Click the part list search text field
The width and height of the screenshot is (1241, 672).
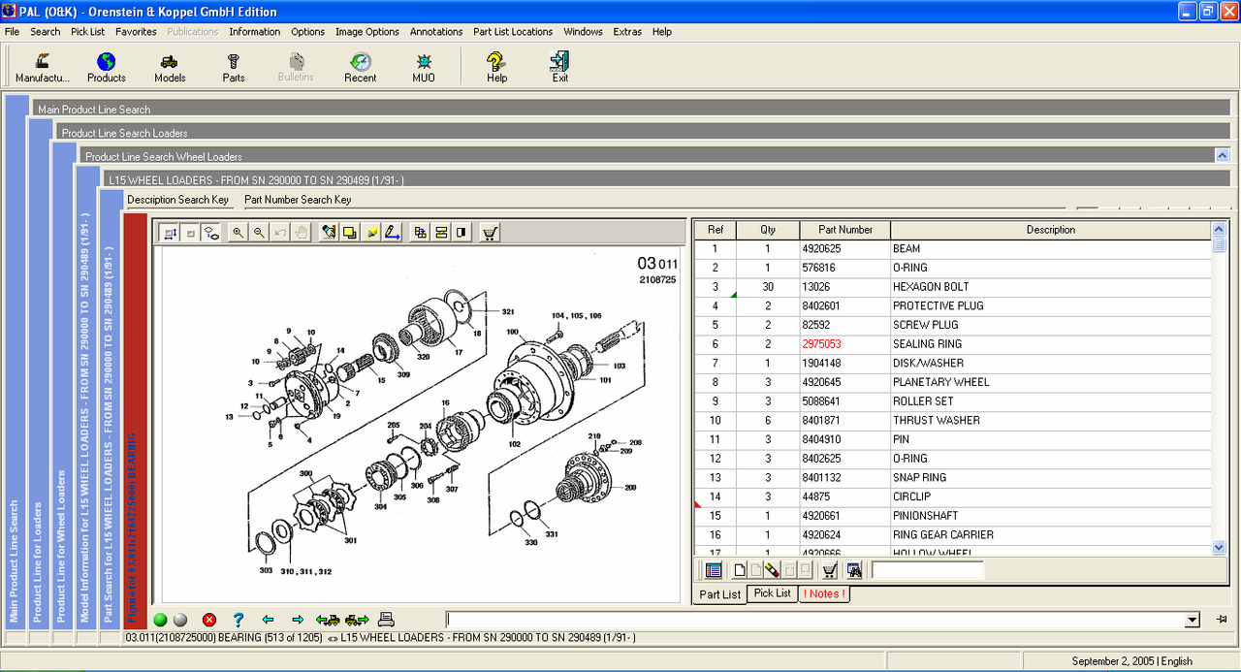click(927, 570)
